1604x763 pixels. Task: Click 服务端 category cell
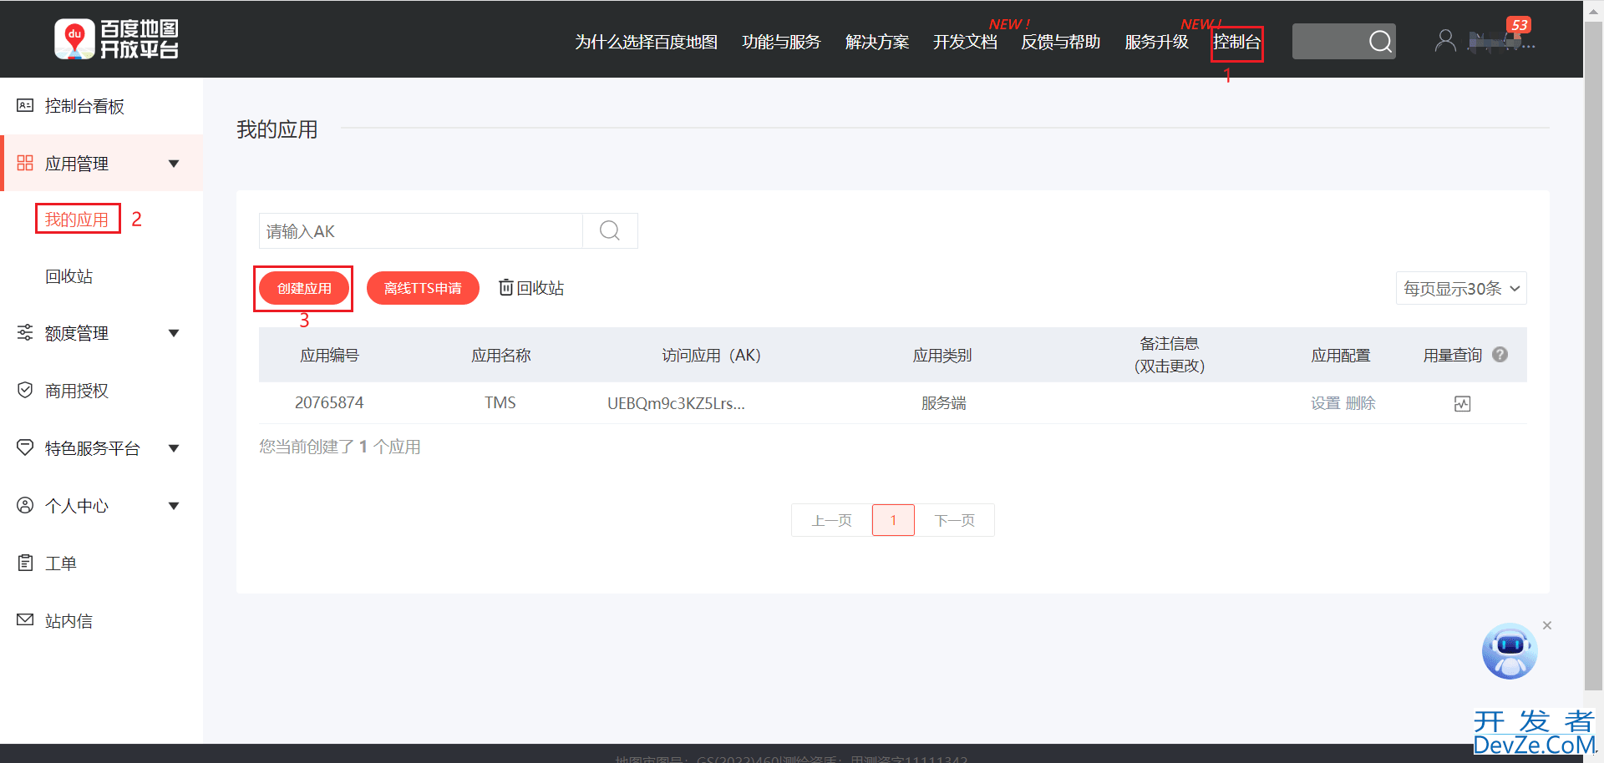[x=943, y=403]
